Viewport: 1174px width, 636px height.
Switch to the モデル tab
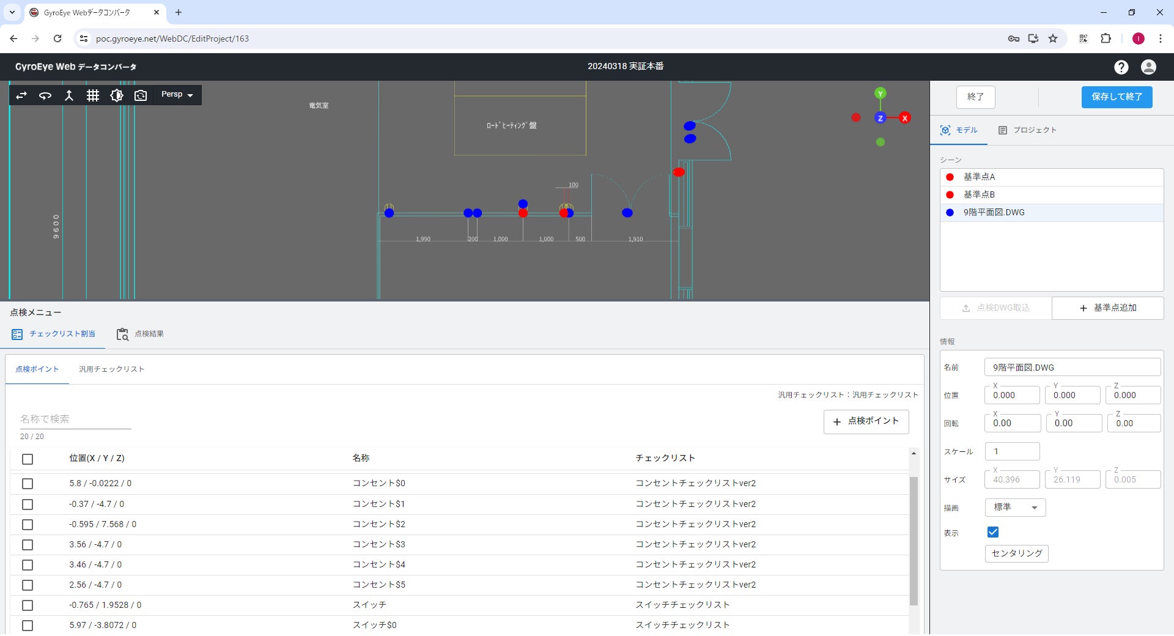click(959, 130)
